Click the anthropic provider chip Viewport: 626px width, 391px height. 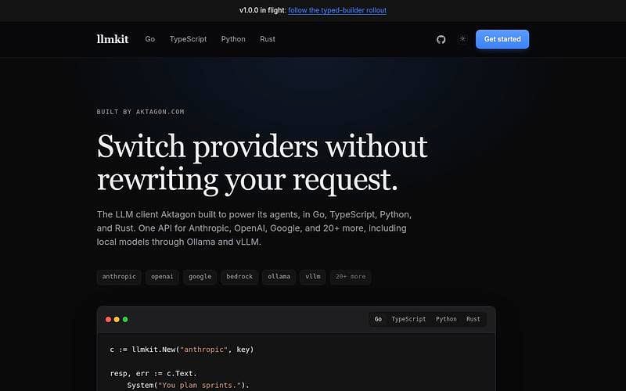[119, 277]
